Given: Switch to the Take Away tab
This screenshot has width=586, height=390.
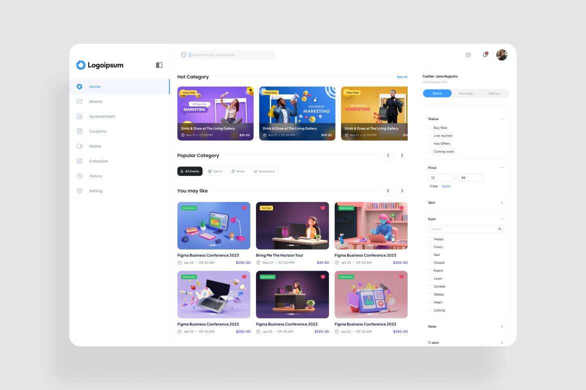Looking at the screenshot, I should (465, 93).
